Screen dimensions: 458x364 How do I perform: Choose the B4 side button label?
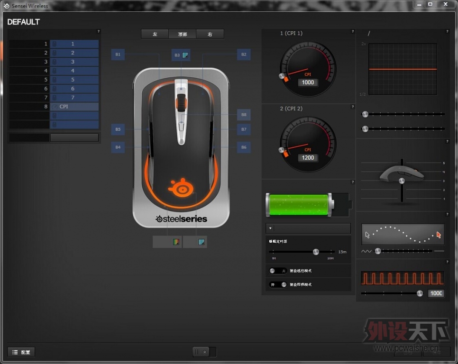coord(118,147)
